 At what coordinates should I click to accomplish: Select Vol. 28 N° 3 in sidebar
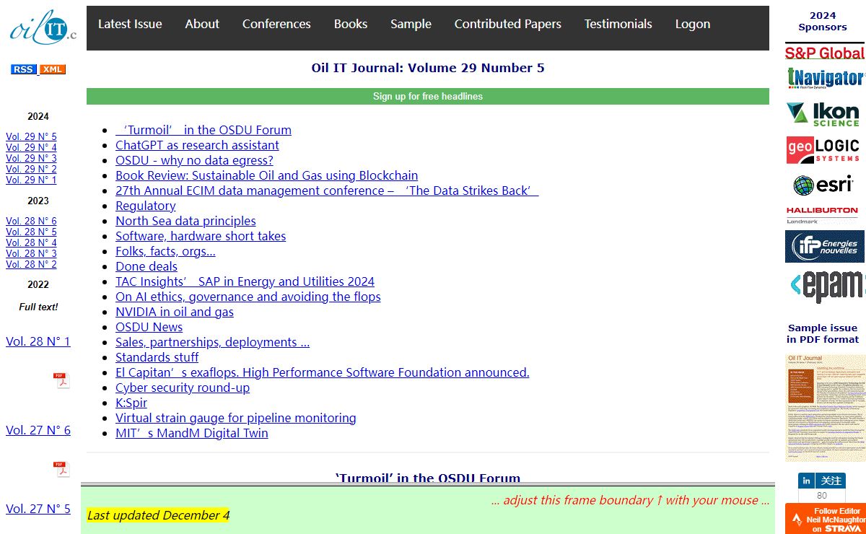(x=31, y=253)
